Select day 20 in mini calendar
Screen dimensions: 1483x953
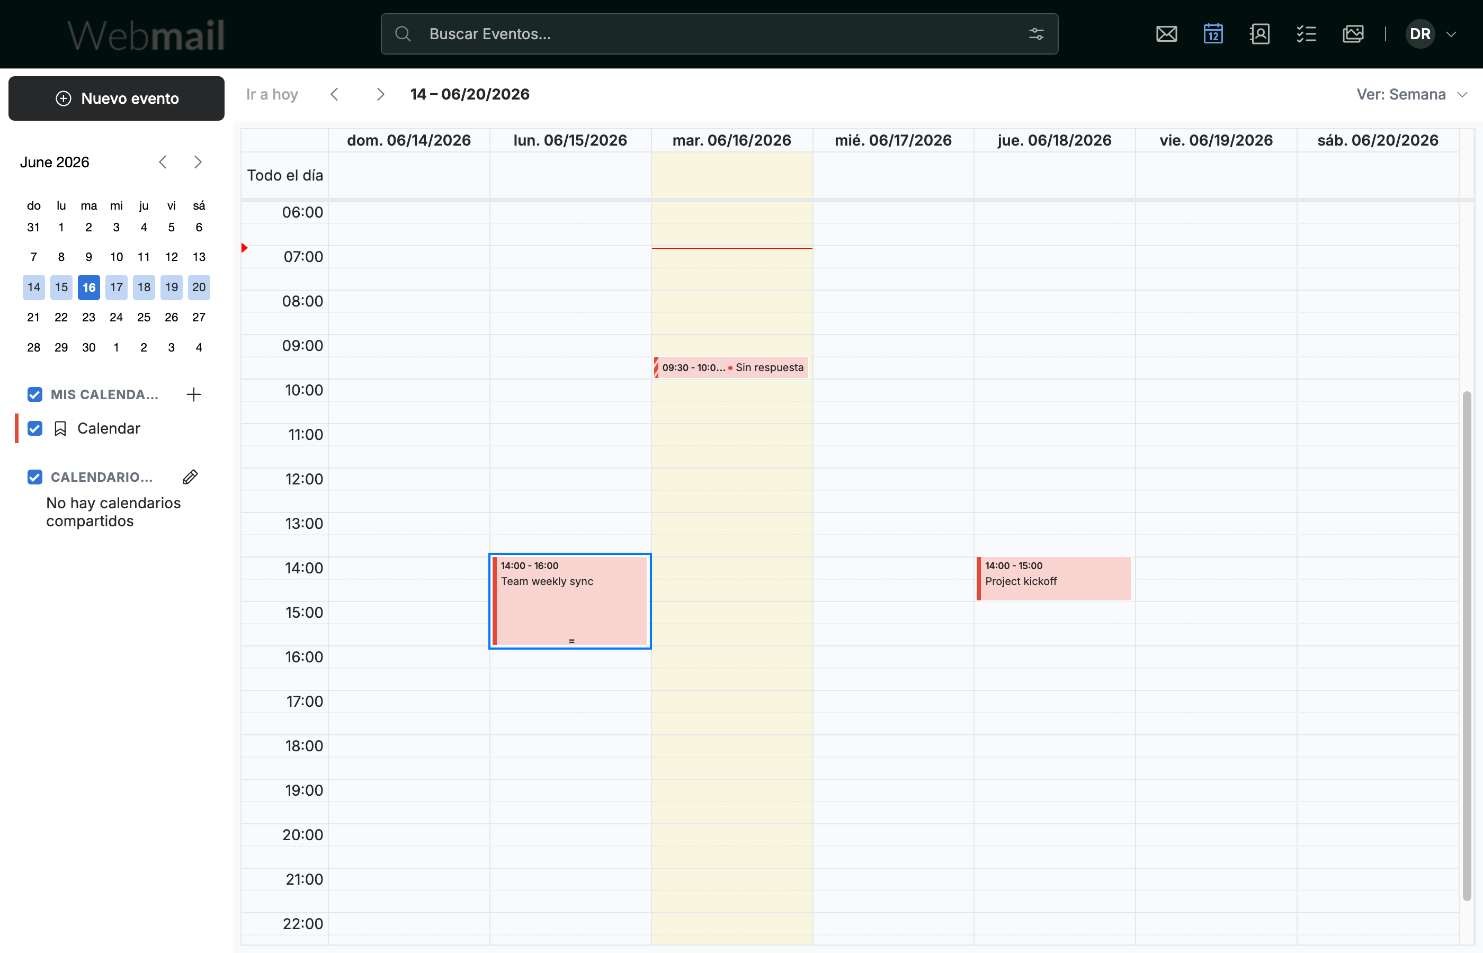(x=199, y=288)
